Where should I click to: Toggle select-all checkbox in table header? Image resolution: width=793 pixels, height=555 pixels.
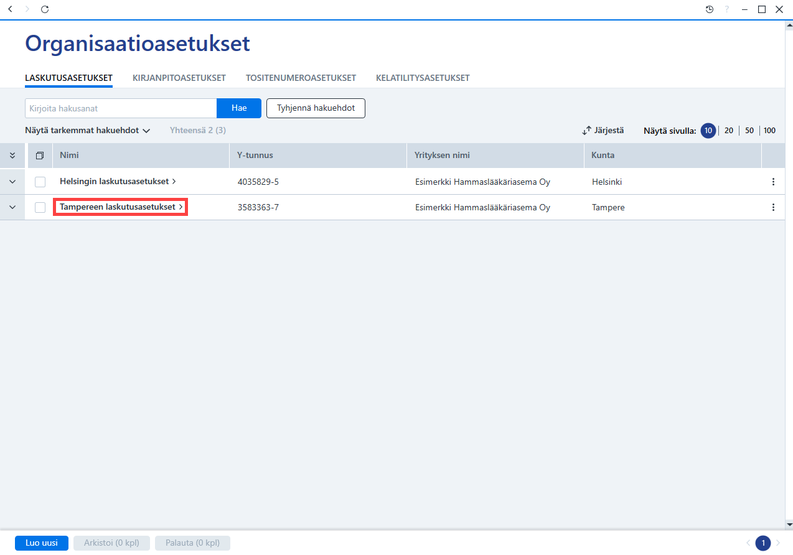tap(40, 156)
